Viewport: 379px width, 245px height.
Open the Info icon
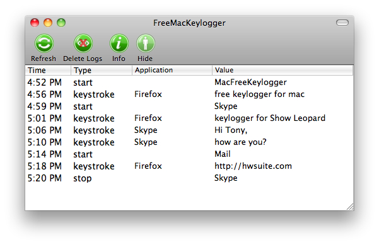[x=119, y=43]
